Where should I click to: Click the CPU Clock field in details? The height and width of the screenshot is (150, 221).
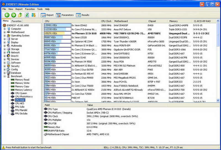(53, 116)
